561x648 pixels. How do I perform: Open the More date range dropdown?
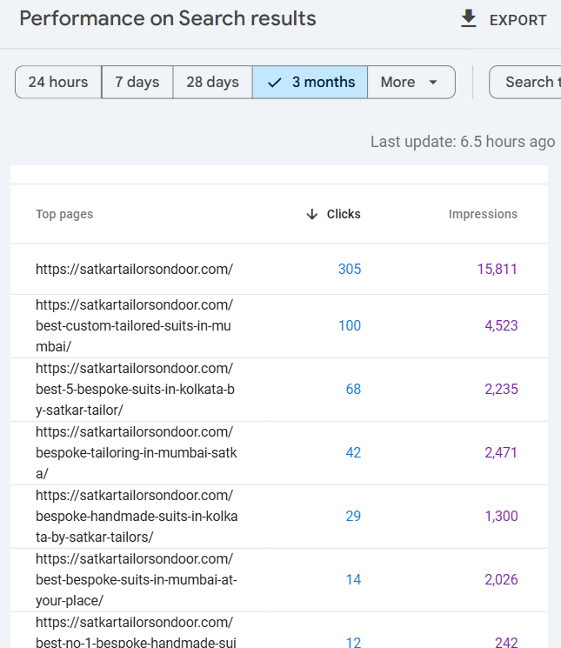tap(411, 82)
